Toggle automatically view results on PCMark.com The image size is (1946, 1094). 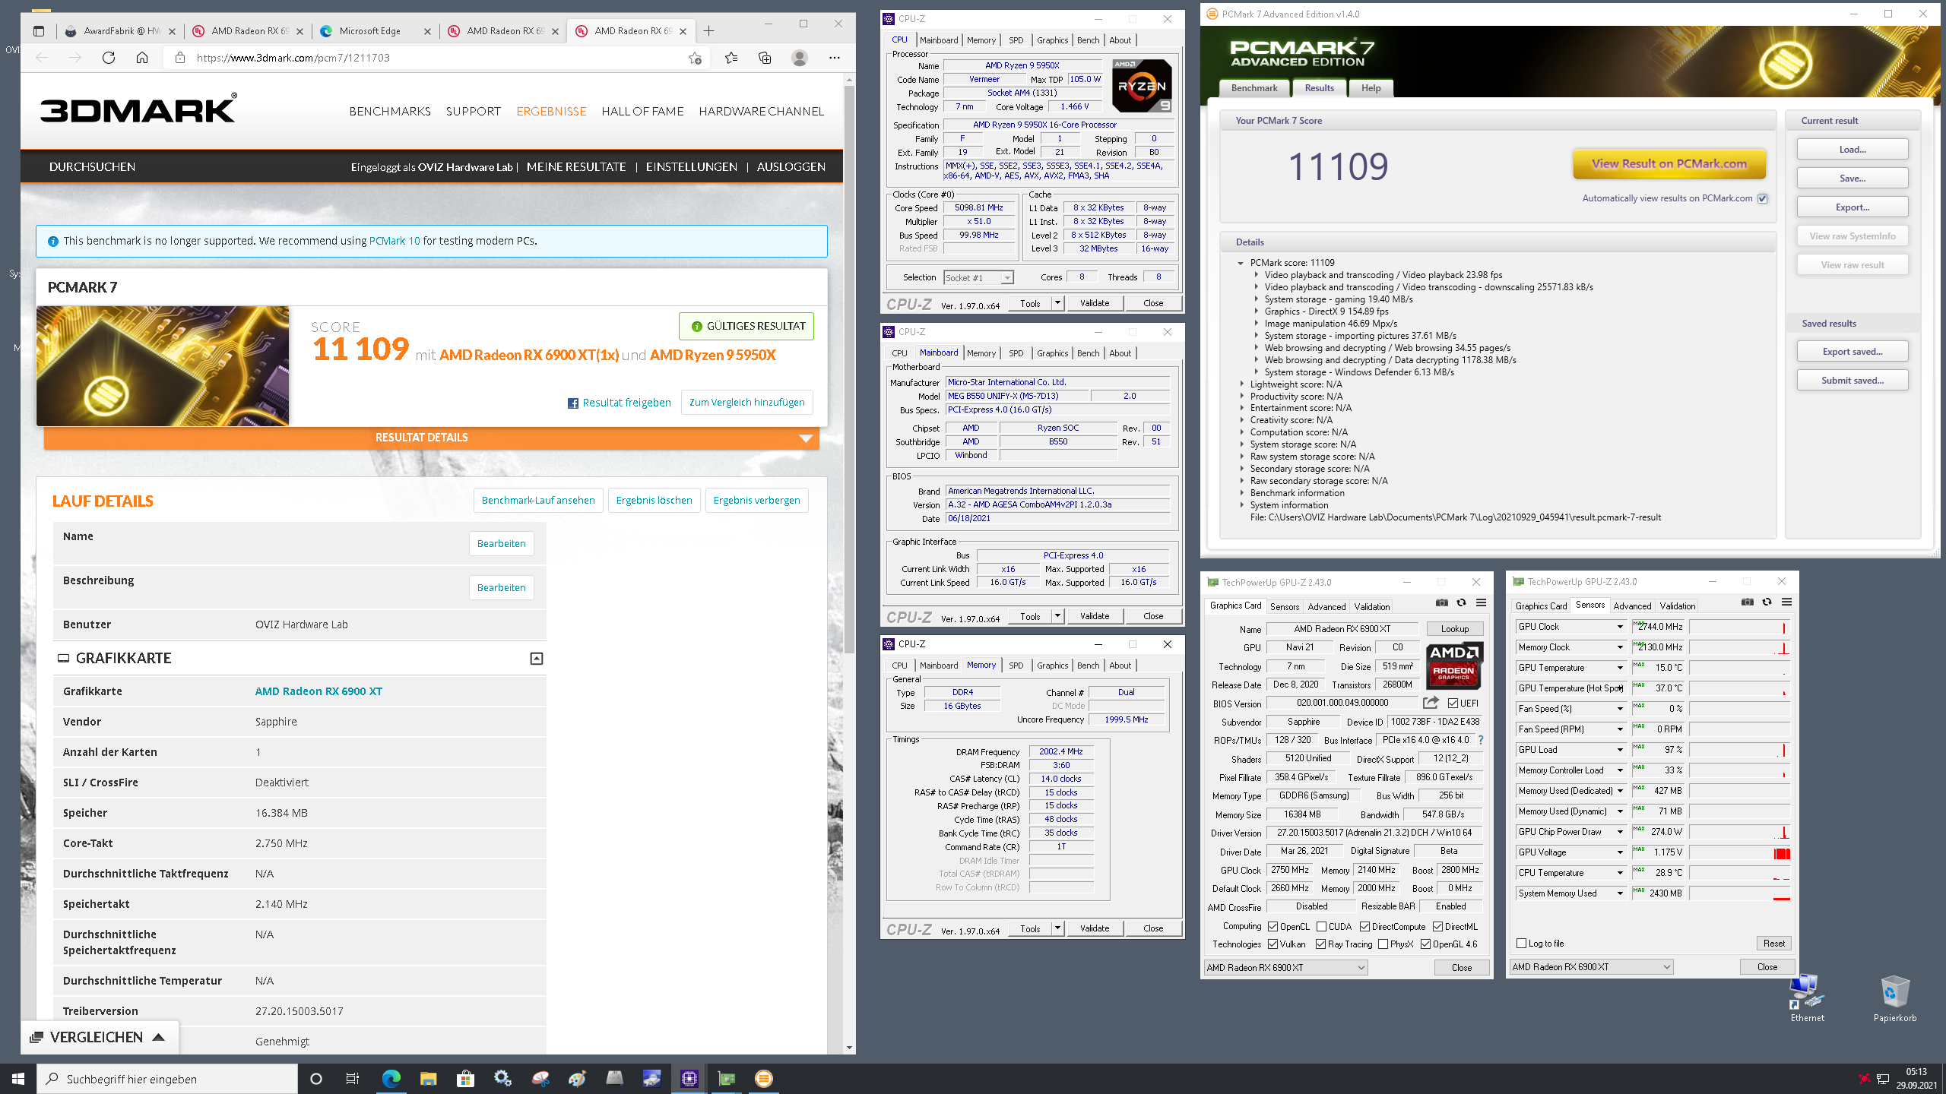pyautogui.click(x=1763, y=198)
